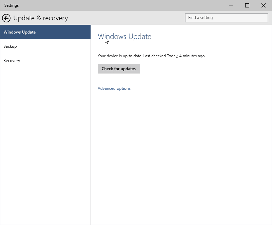Open Advanced options link

coord(114,88)
